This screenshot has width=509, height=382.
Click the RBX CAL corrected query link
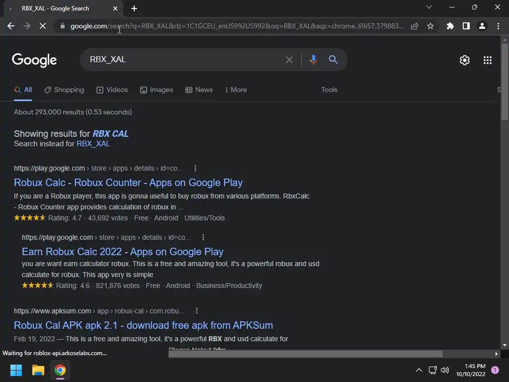click(x=111, y=134)
